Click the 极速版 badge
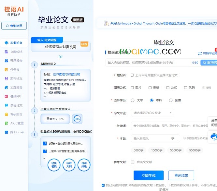 click(x=78, y=20)
